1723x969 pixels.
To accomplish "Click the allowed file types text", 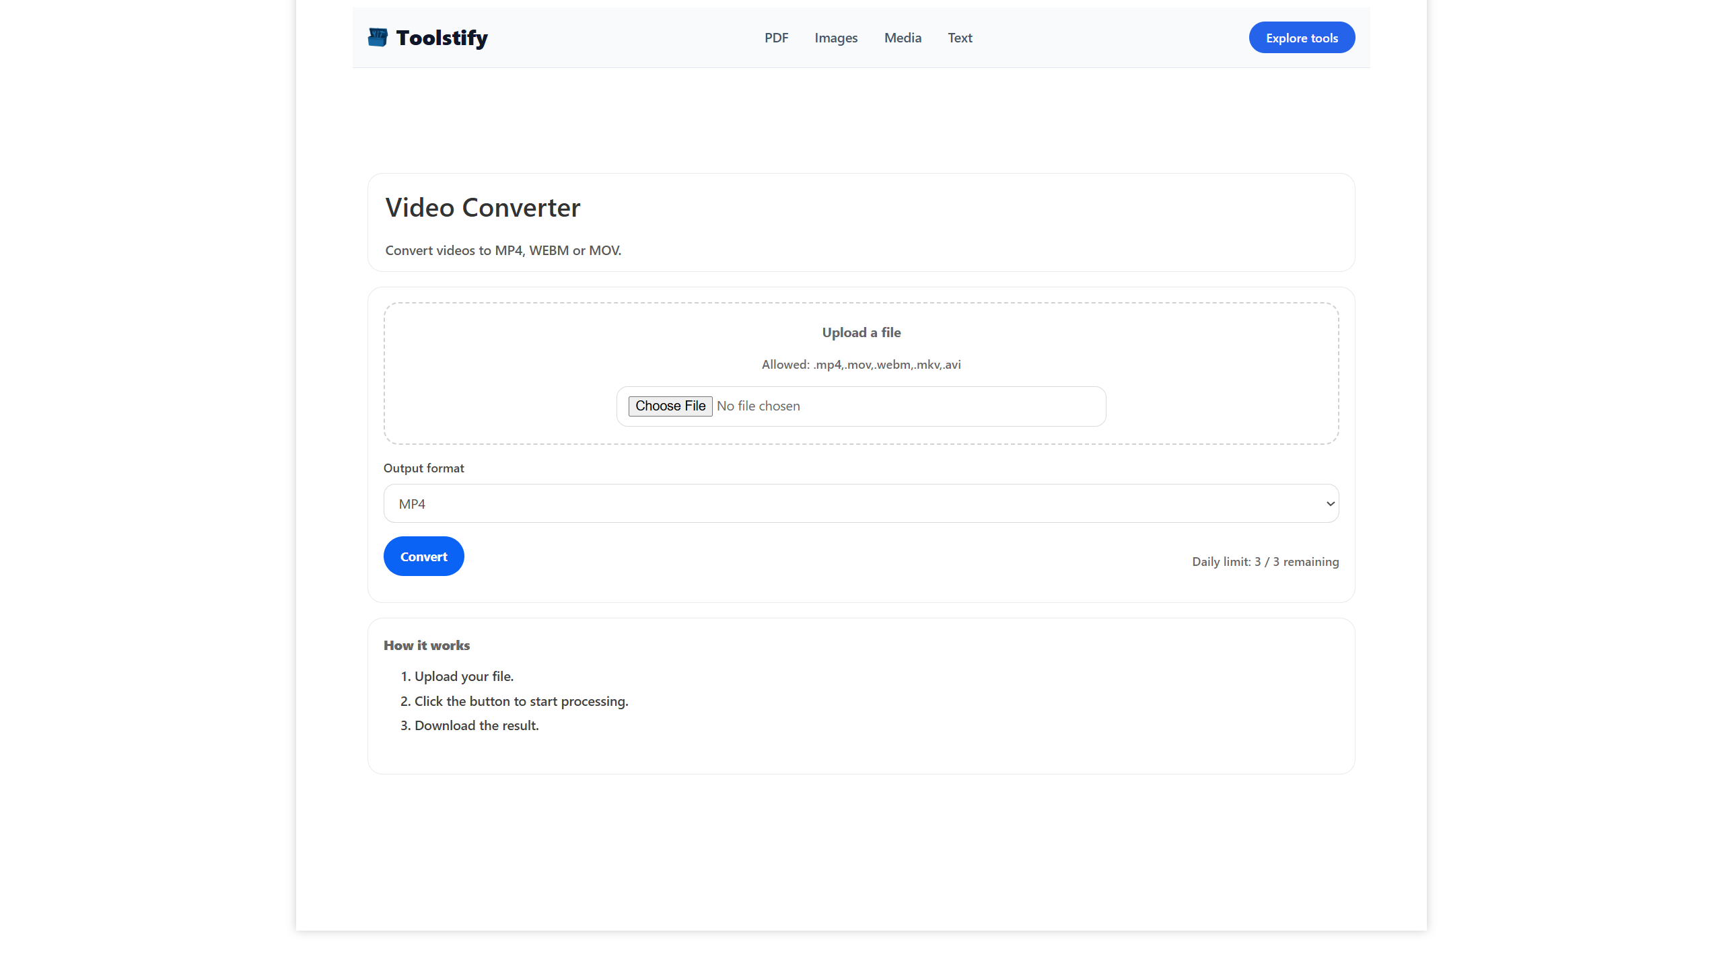I will point(861,364).
